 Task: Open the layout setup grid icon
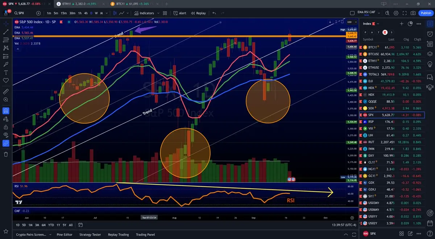165,13
